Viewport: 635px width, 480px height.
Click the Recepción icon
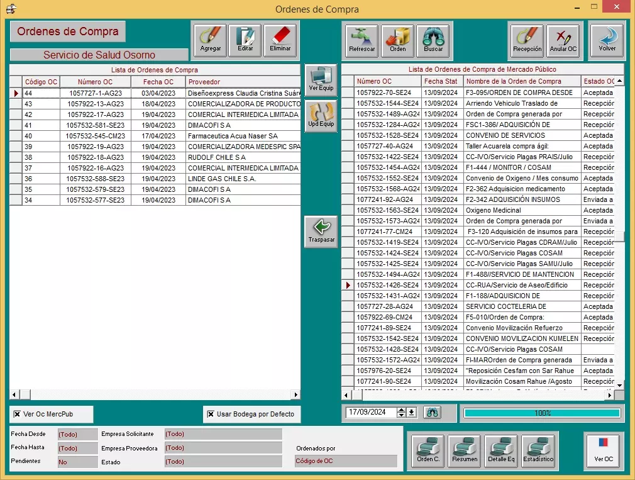(x=527, y=39)
